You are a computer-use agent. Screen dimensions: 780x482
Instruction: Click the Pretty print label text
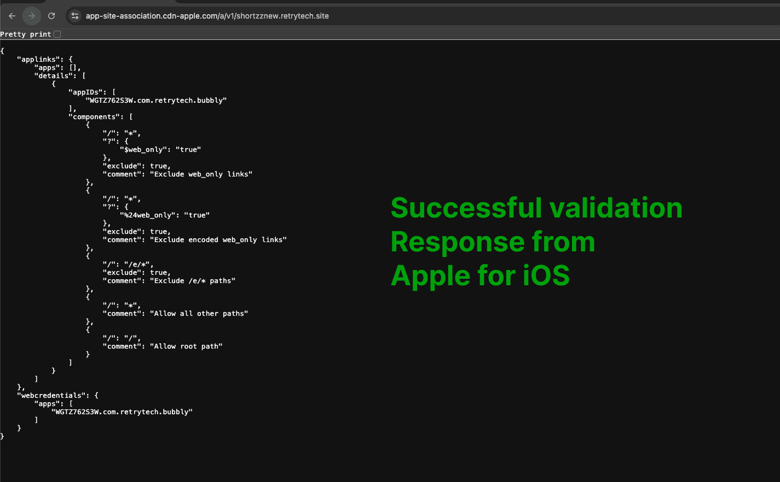pyautogui.click(x=25, y=34)
